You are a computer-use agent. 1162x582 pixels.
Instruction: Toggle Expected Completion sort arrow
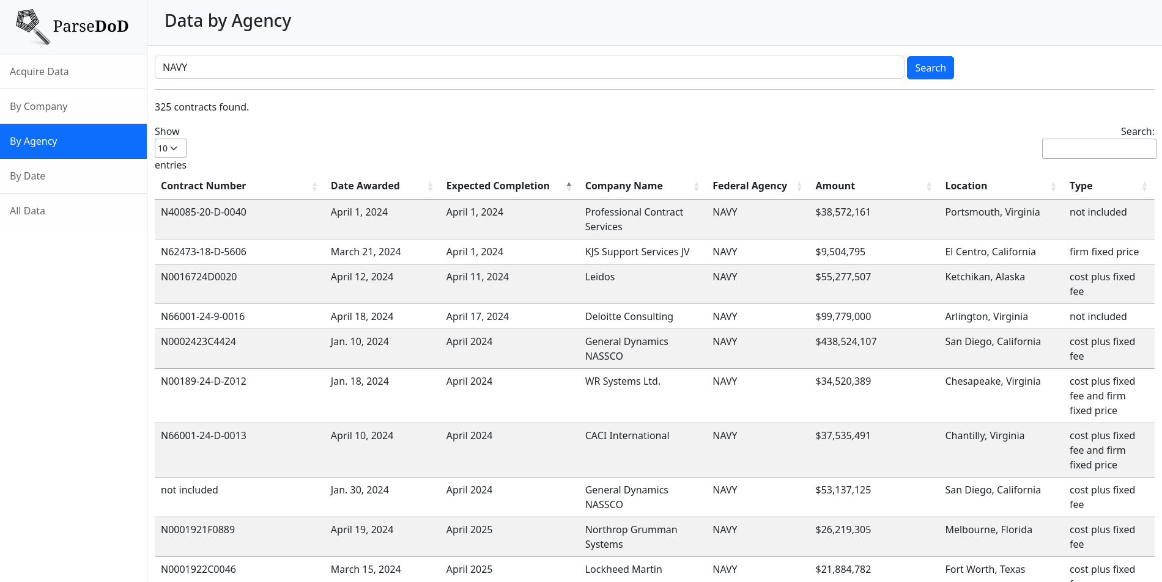click(x=569, y=186)
